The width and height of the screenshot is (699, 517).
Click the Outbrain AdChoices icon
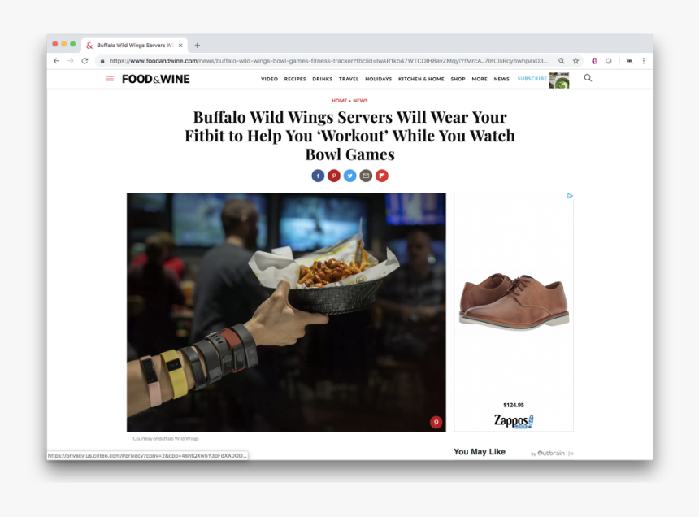point(571,454)
